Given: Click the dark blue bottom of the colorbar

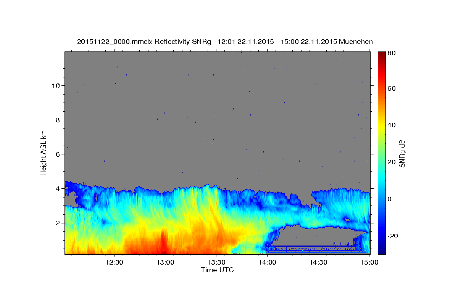Looking at the screenshot, I should point(381,250).
